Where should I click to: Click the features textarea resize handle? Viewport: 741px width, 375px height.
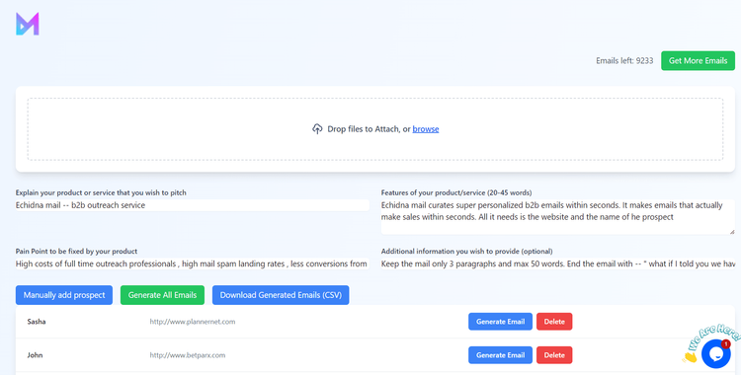coord(732,232)
